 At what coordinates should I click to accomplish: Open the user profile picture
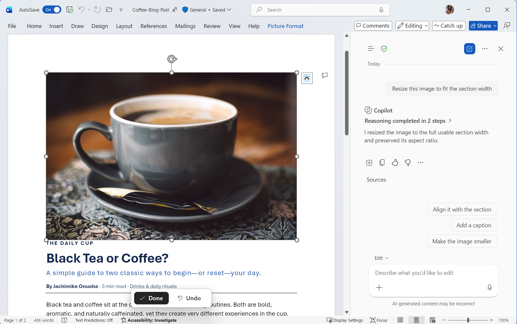click(x=449, y=10)
